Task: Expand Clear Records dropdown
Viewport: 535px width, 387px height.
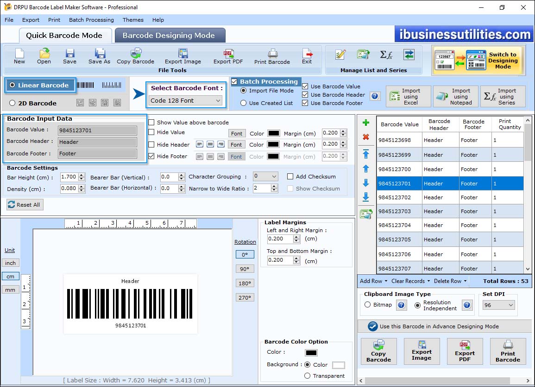Action: [x=410, y=281]
